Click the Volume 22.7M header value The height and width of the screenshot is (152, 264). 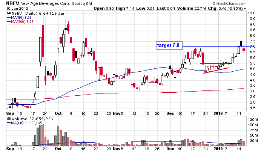(x=192, y=8)
